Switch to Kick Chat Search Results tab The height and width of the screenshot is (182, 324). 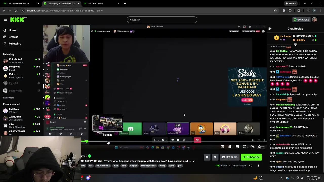click(22, 4)
